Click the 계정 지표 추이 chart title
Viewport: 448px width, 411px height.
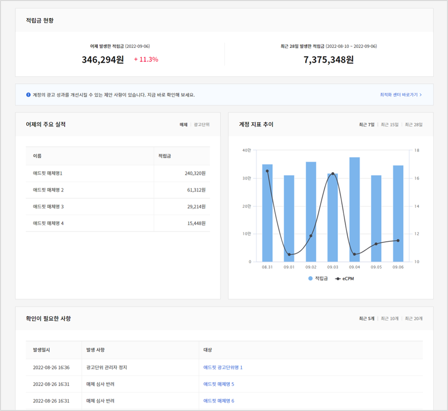[x=256, y=124]
